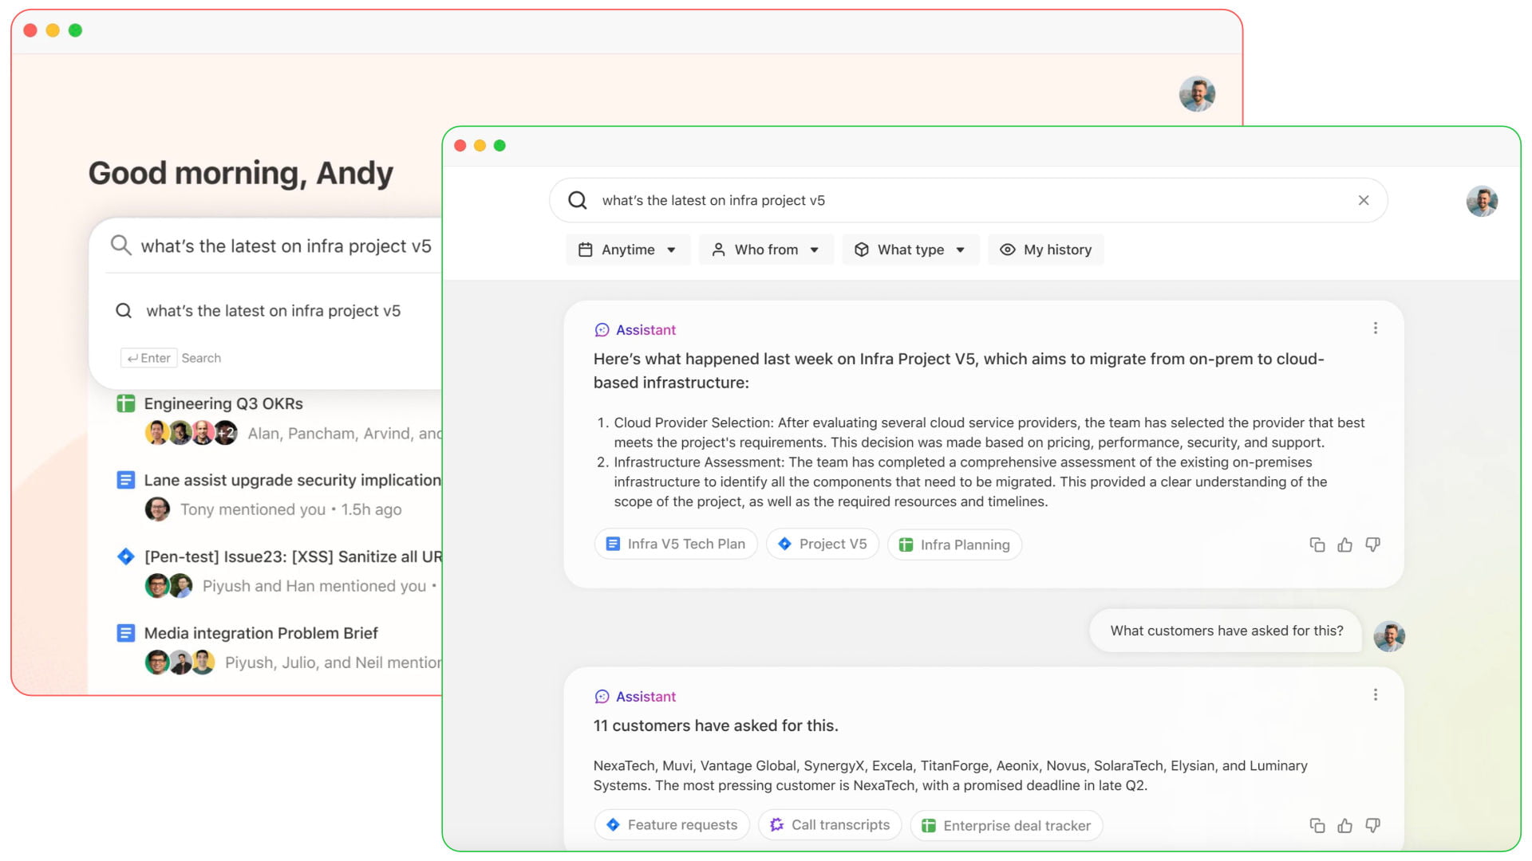Click the three-dot menu on Assistant response
Viewport: 1532px width, 861px height.
pyautogui.click(x=1376, y=328)
